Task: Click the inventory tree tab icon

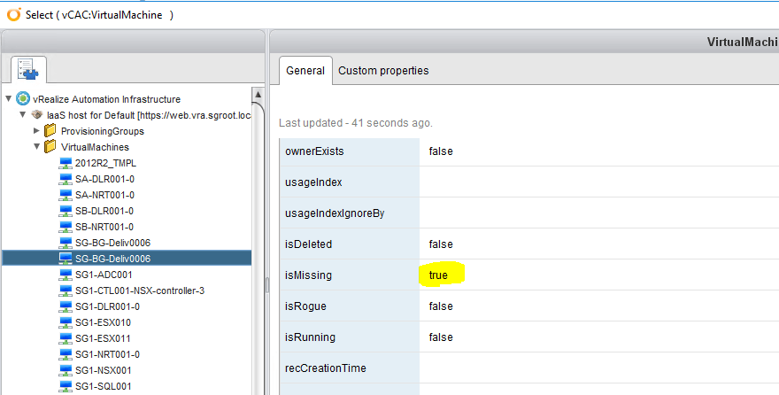Action: 28,69
